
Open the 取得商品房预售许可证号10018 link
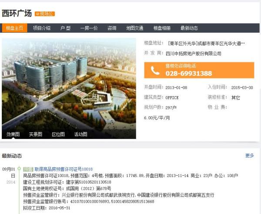64,169
